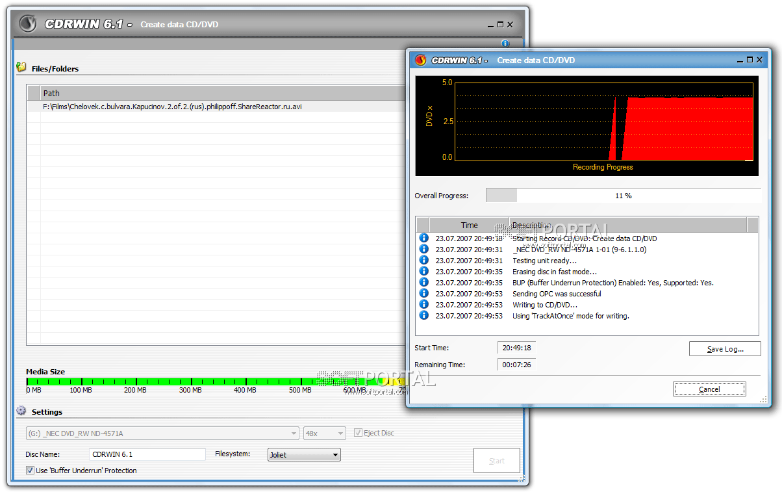This screenshot has height=492, width=782.
Task: Toggle the Eject Disc checkbox
Action: coord(358,433)
